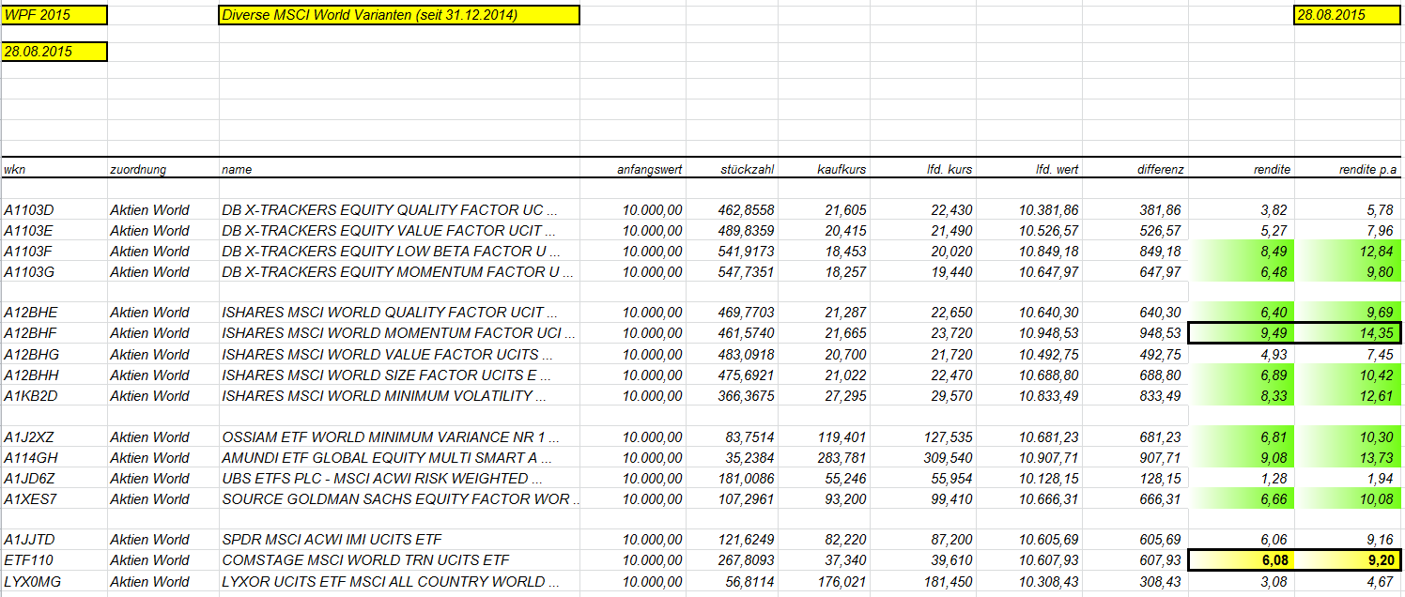Select the outlined rendite p.a value 14,35
The height and width of the screenshot is (597, 1405).
[x=1348, y=332]
